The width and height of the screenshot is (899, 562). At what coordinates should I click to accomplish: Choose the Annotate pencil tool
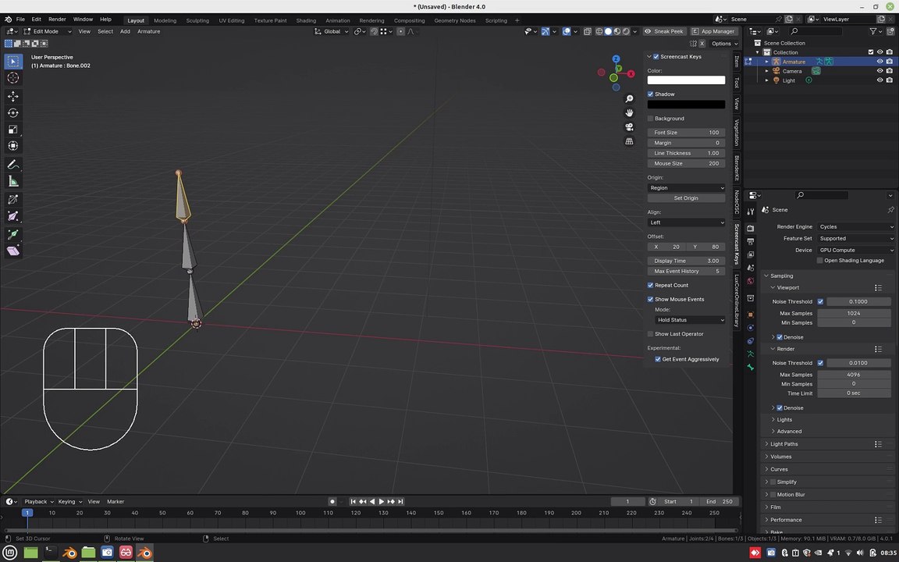[x=13, y=165]
